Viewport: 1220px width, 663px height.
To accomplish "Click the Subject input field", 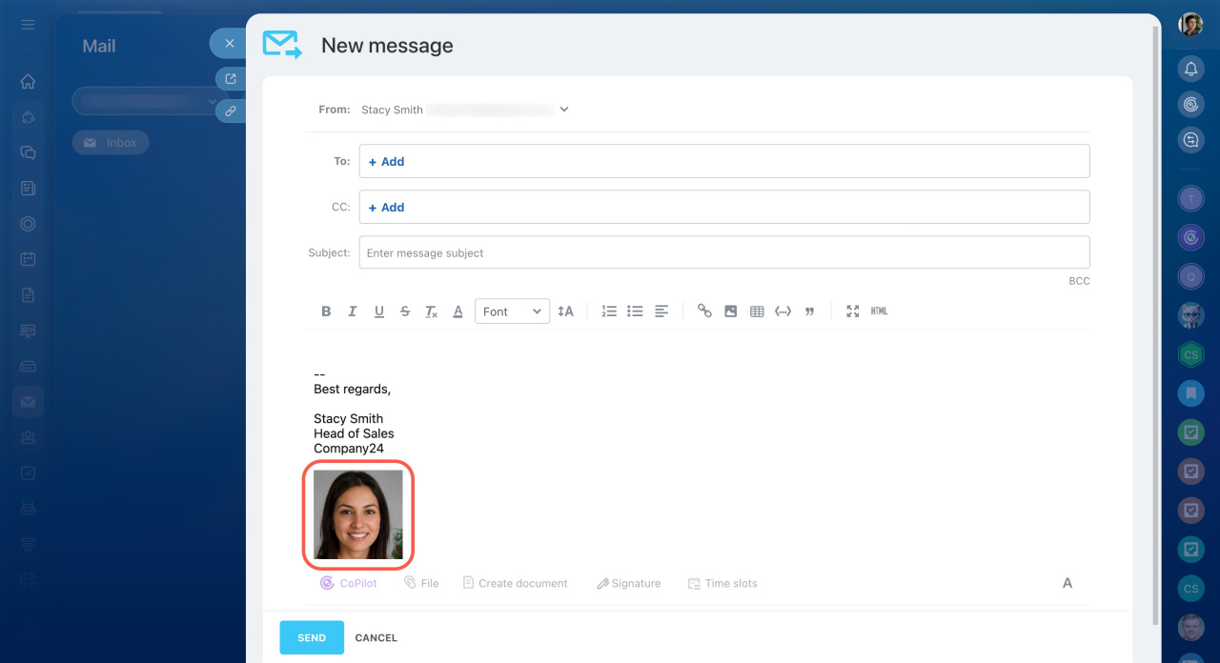I will [x=723, y=253].
